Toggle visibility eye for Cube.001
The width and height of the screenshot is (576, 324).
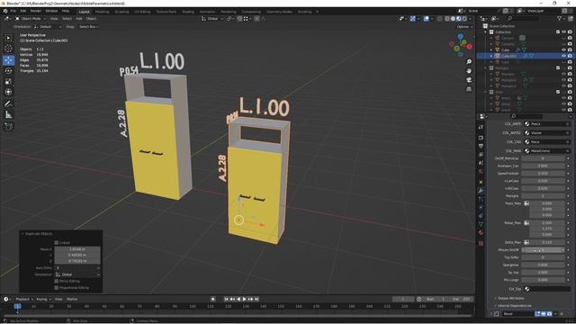(x=564, y=56)
